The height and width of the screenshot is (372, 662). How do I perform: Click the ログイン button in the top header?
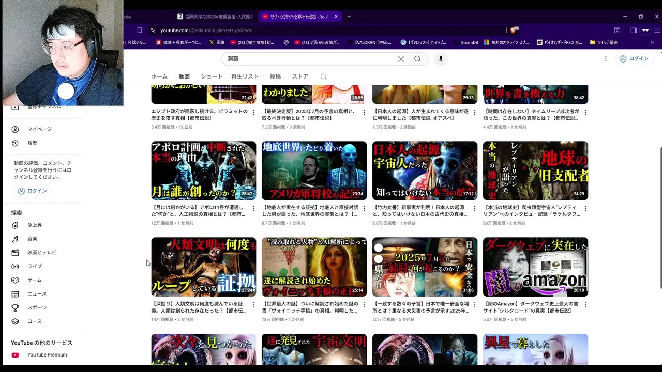pyautogui.click(x=634, y=59)
